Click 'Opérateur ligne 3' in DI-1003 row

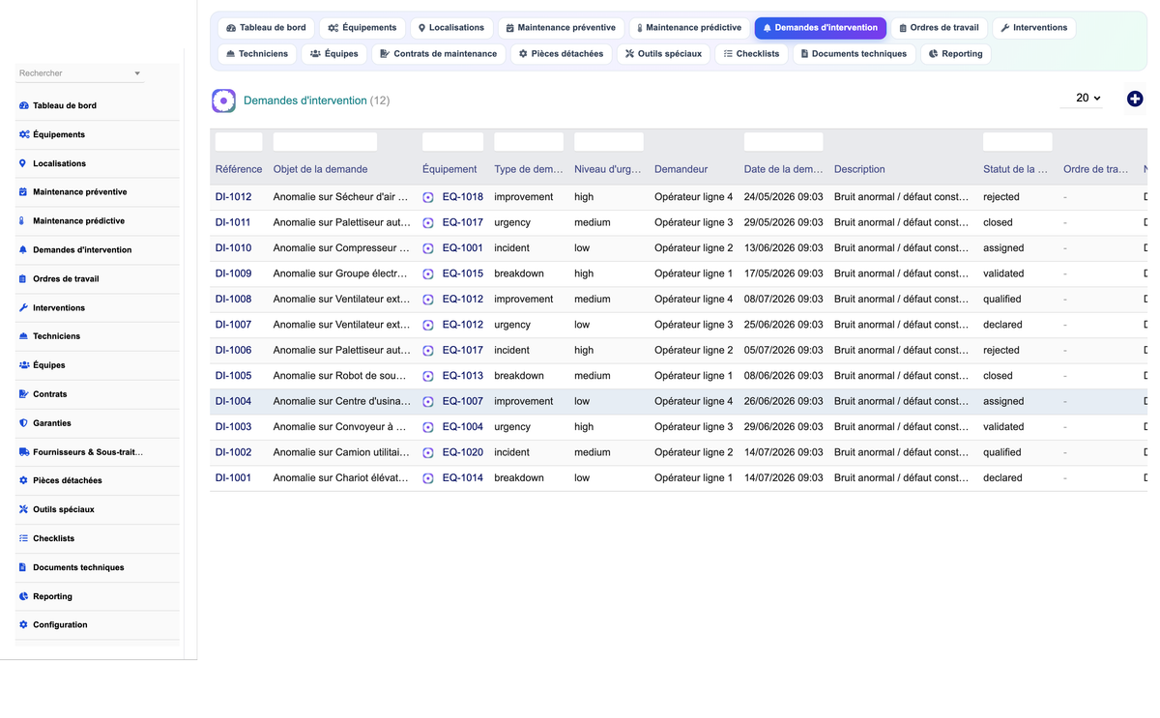point(693,427)
